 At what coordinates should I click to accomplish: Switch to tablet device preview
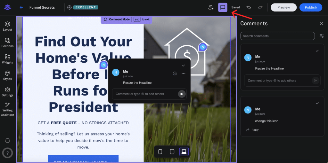coord(172,151)
